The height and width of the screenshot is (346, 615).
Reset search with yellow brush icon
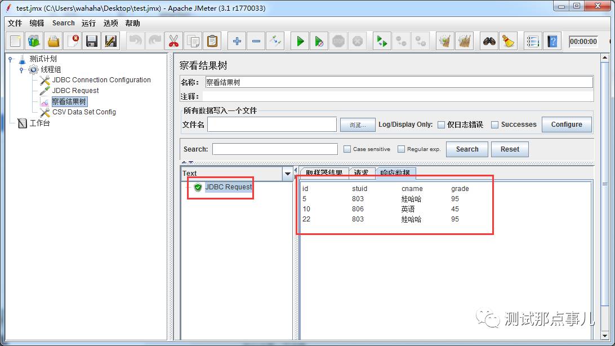pos(509,41)
